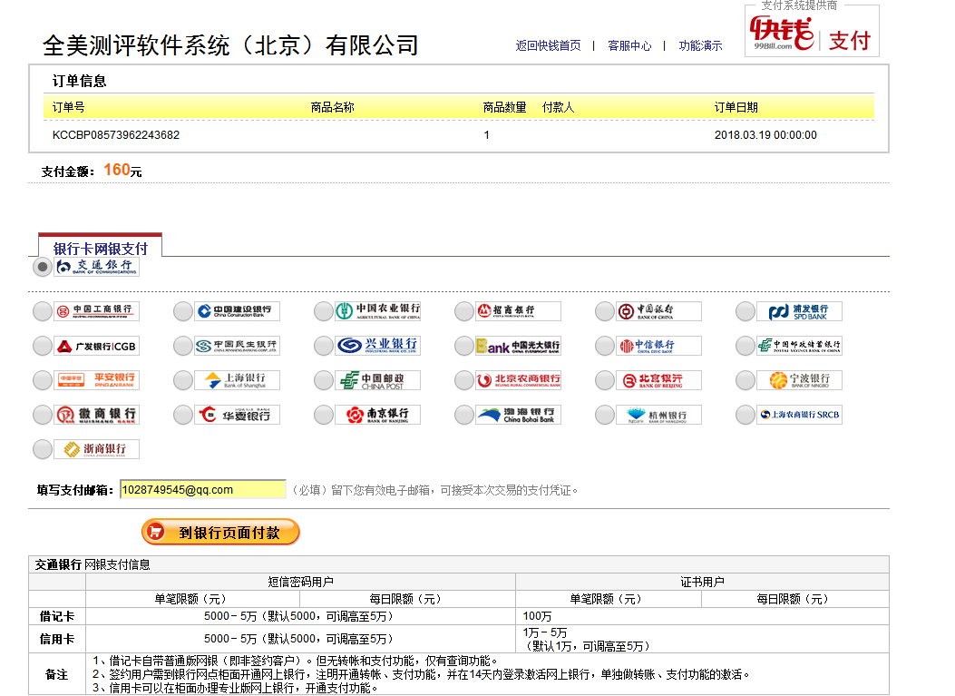Click the 中信银行 logo
Screen dimensions: 955x696
tap(659, 346)
